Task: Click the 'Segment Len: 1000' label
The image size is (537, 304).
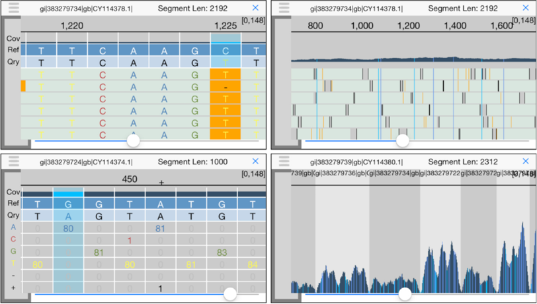Action: (192, 162)
